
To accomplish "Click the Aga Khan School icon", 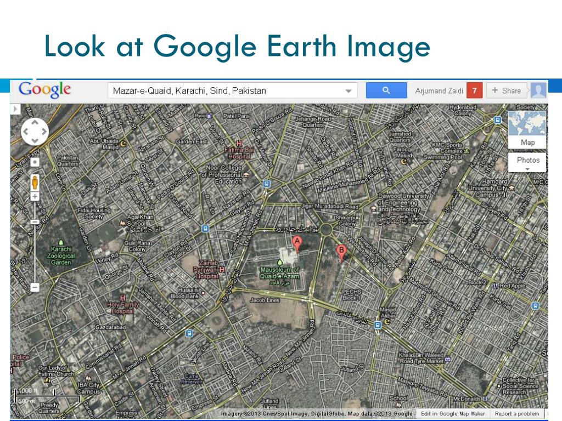I will (122, 223).
